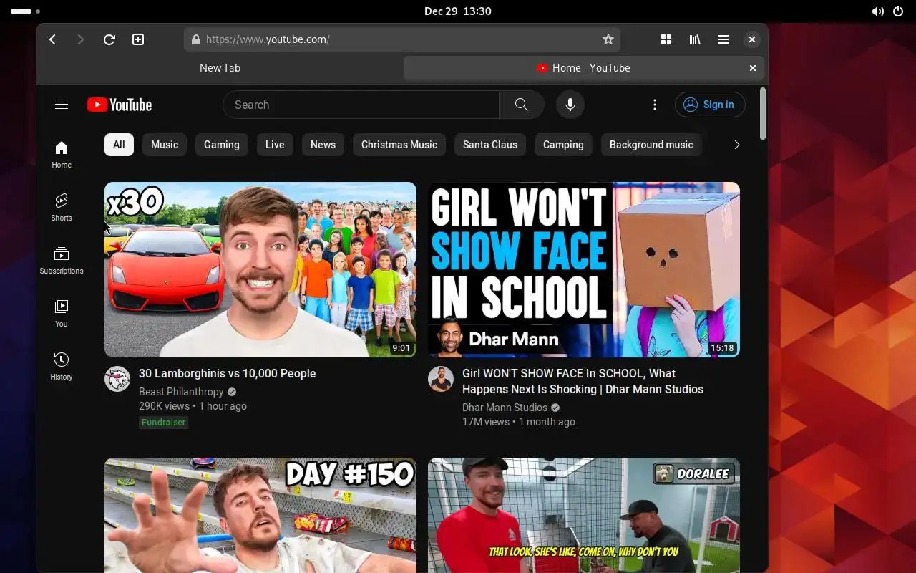Show more filter chips with right chevron
This screenshot has width=916, height=573.
tap(737, 145)
